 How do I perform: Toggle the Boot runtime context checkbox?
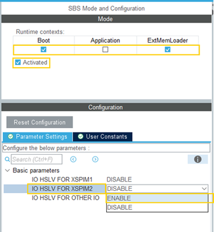click(x=43, y=49)
